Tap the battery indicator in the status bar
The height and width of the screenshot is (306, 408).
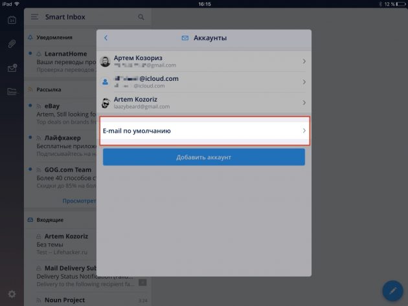pos(400,4)
